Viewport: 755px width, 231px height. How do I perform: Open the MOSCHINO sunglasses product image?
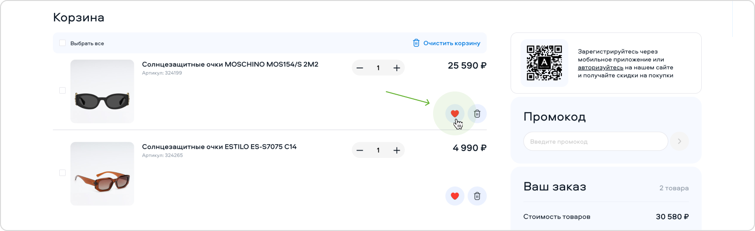[x=102, y=91]
